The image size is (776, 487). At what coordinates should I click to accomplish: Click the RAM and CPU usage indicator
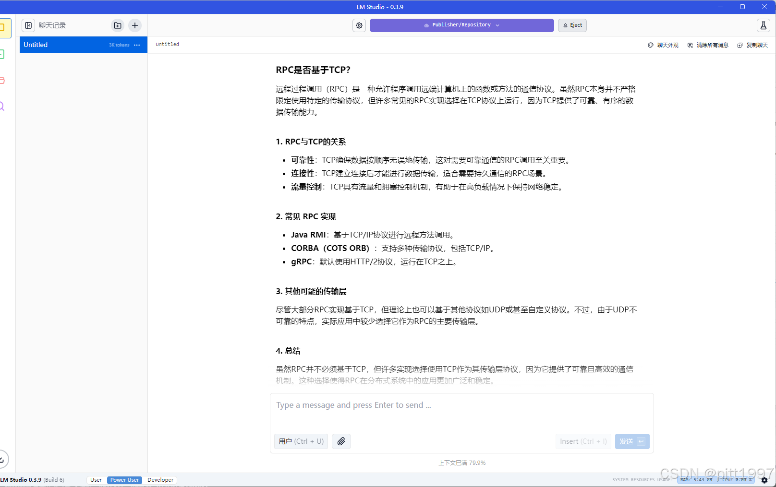(715, 480)
